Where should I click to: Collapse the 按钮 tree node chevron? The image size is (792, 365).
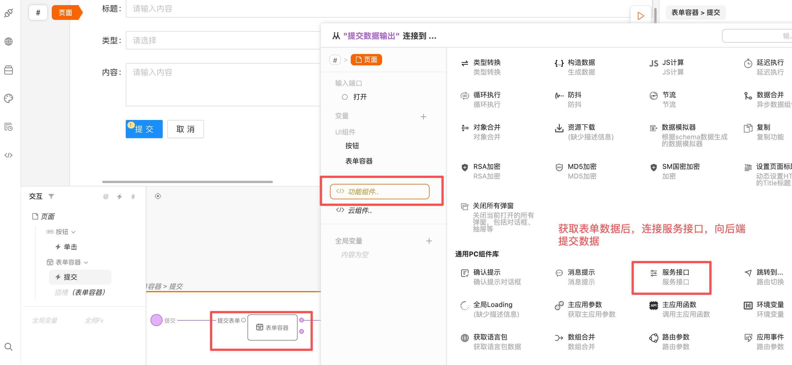point(73,232)
